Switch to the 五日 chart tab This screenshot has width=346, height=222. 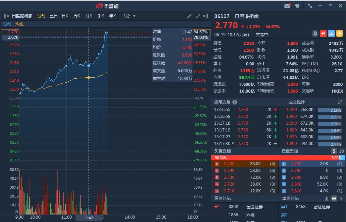tap(53, 16)
